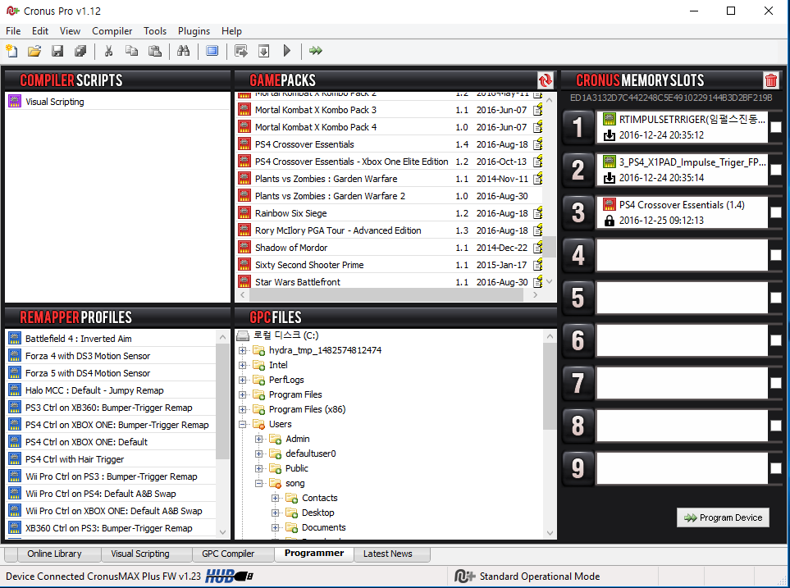Viewport: 790px width, 588px height.
Task: Open the Compiler menu
Action: coord(112,30)
